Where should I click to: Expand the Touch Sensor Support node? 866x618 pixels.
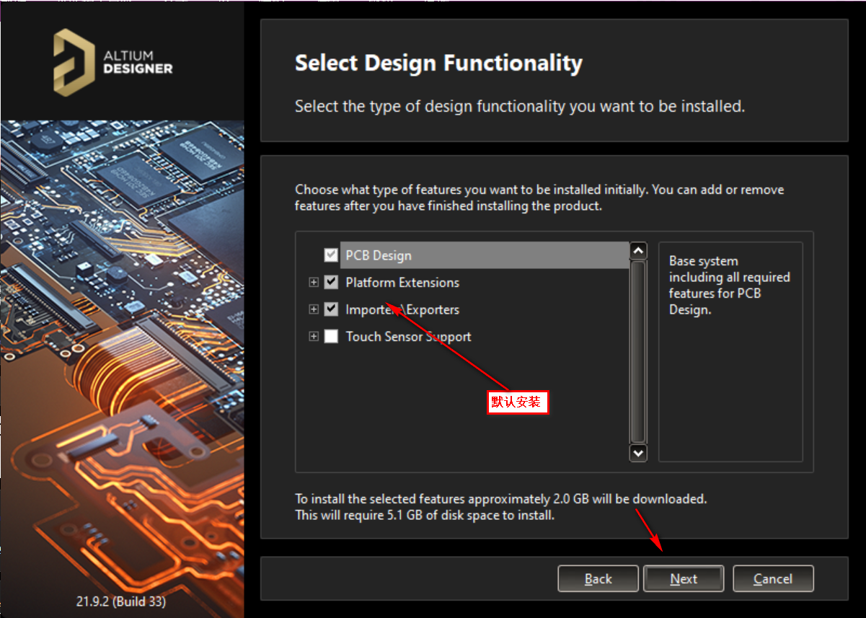pyautogui.click(x=314, y=336)
